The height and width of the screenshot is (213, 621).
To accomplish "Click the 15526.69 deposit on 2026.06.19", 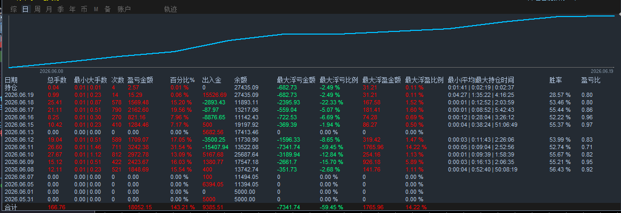I will pyautogui.click(x=214, y=95).
